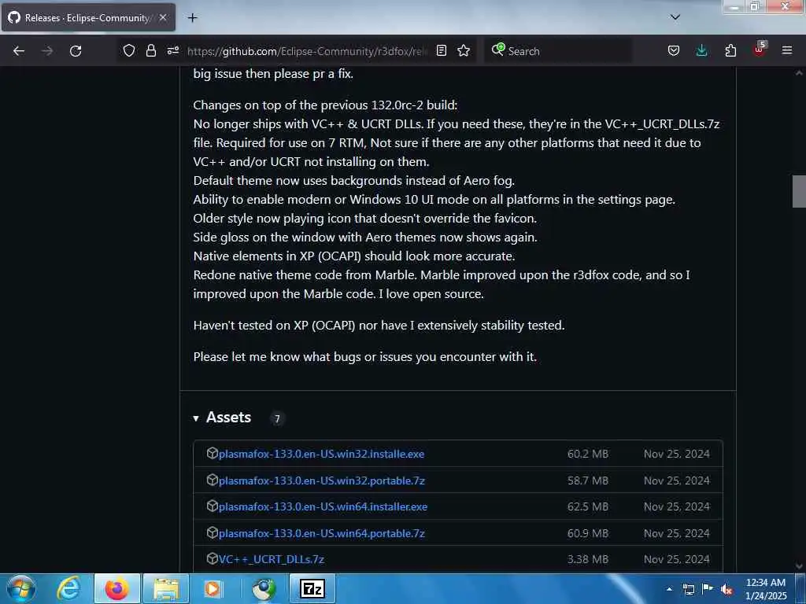The image size is (806, 604).
Task: Toggle reader view icon
Action: tap(441, 50)
